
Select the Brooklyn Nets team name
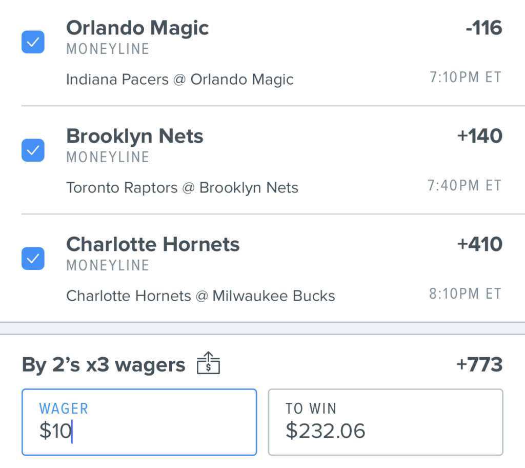135,136
